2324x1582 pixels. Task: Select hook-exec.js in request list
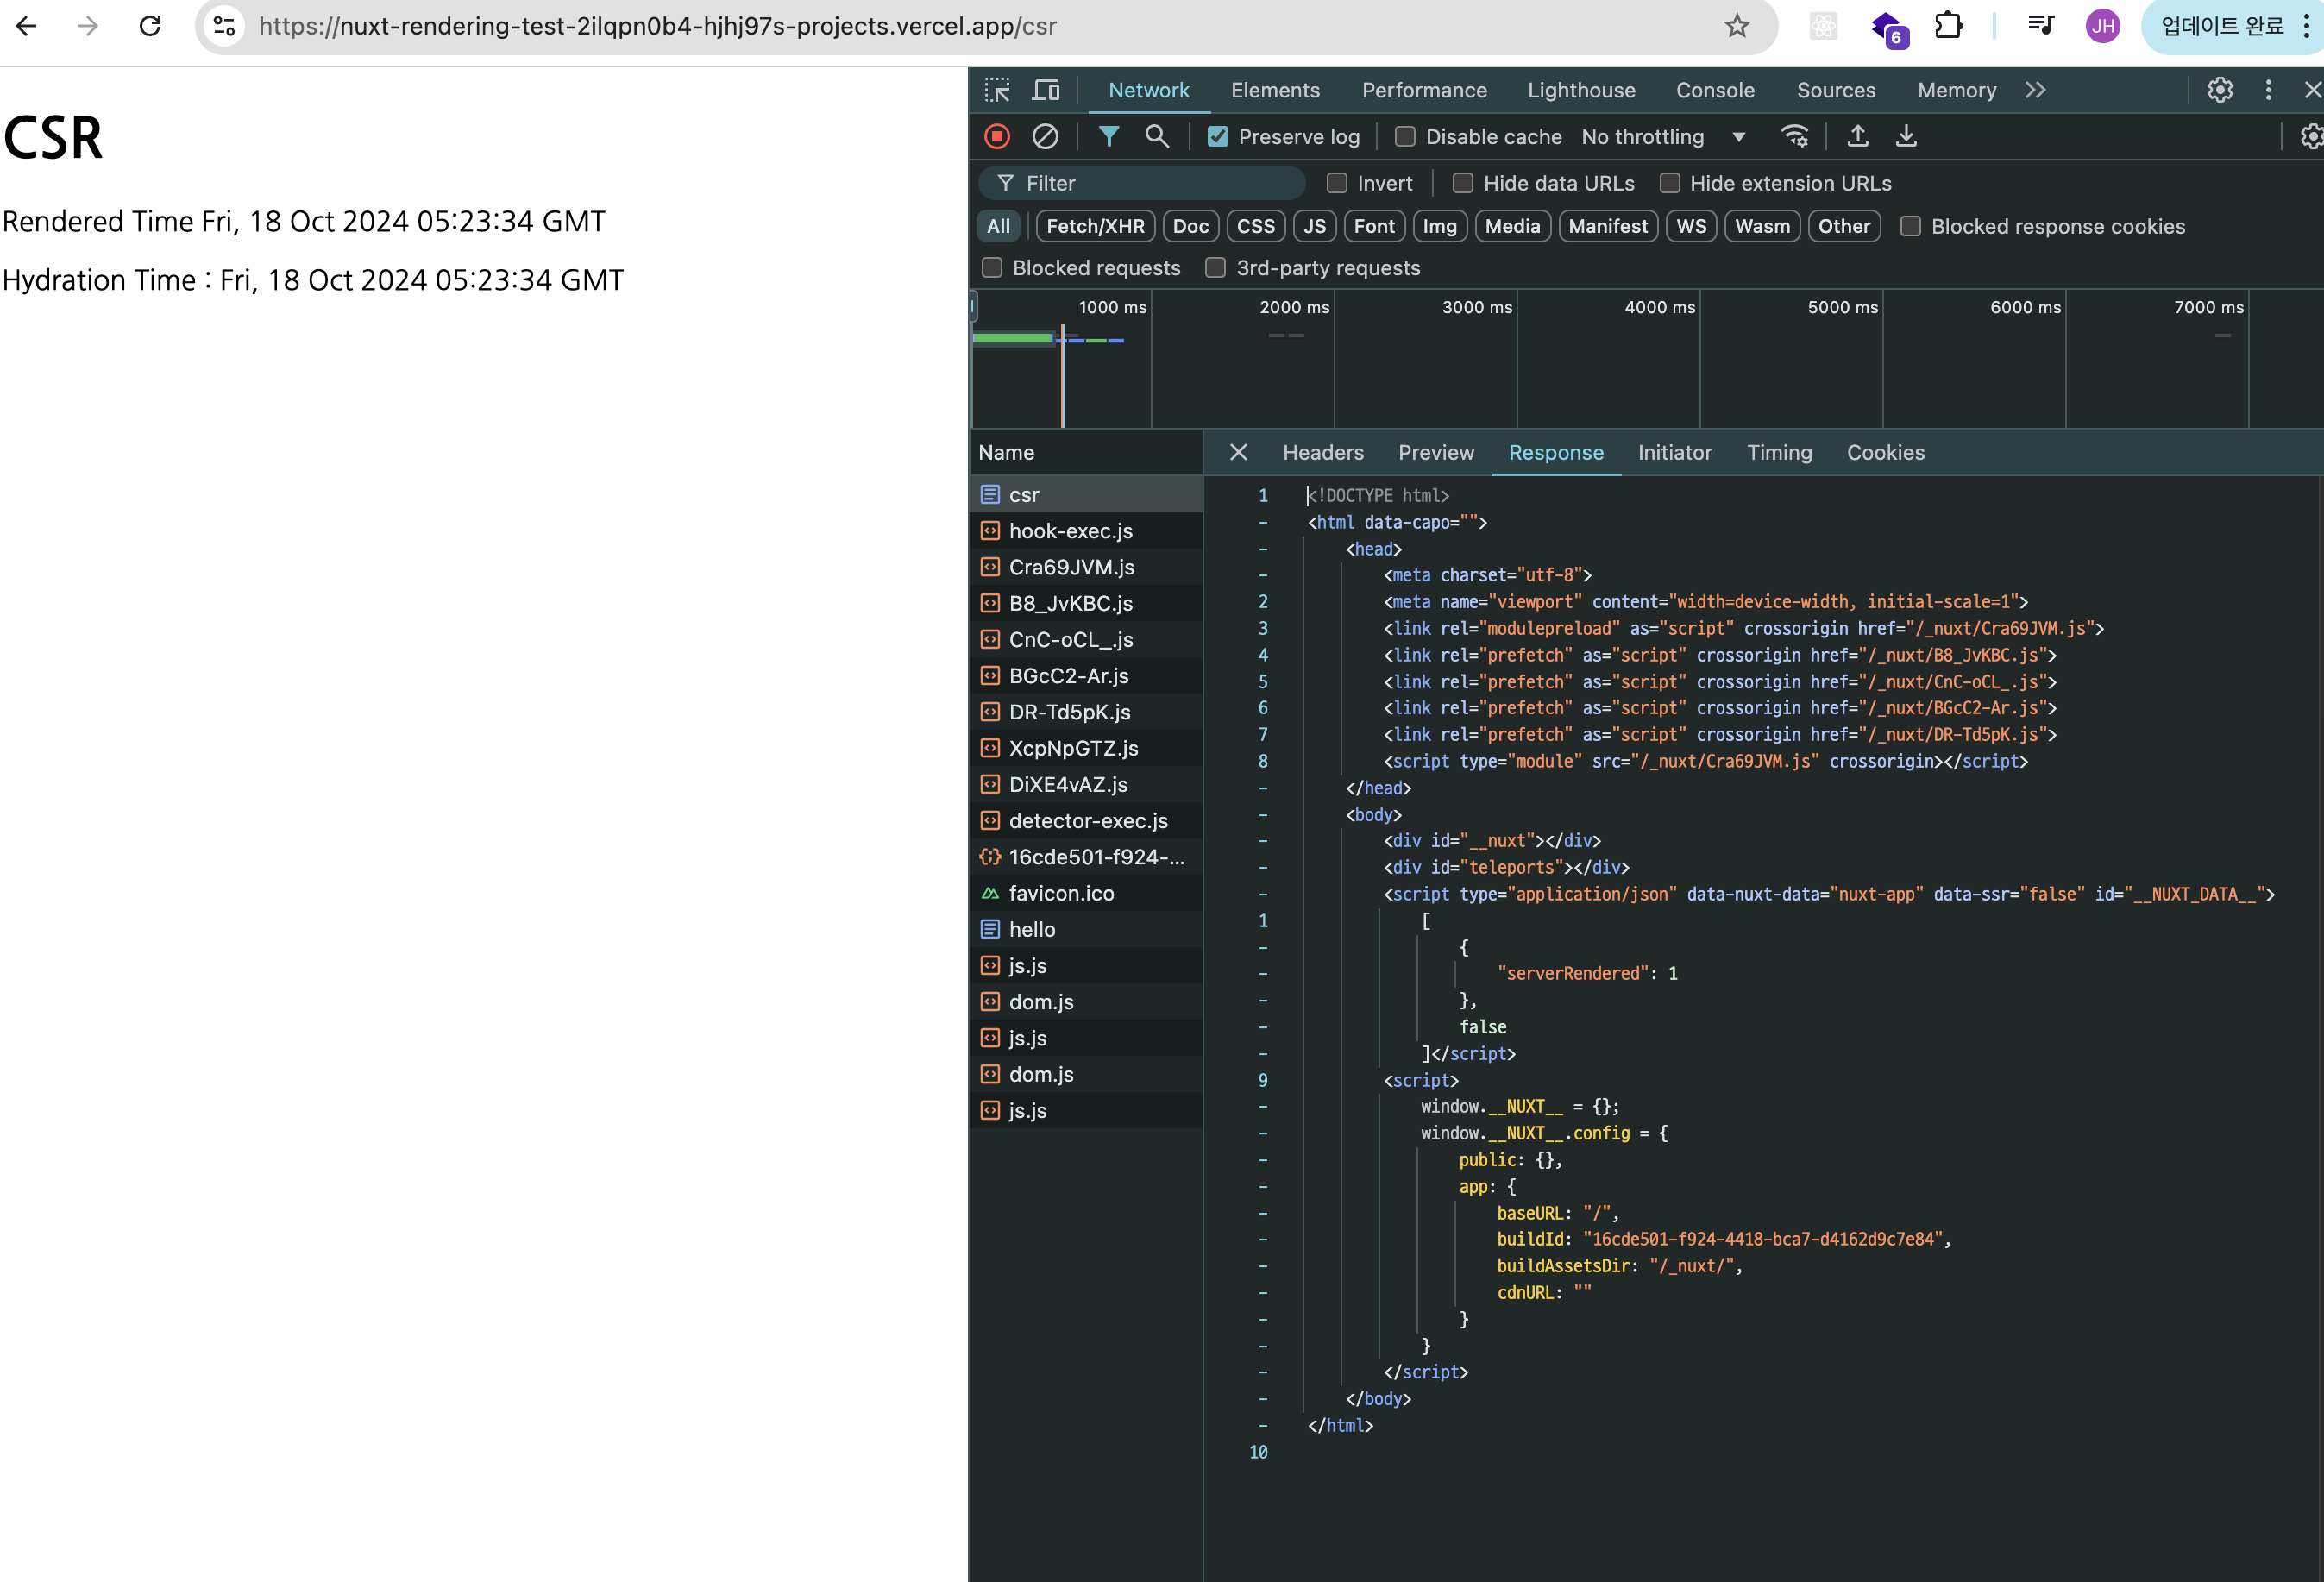click(1070, 531)
